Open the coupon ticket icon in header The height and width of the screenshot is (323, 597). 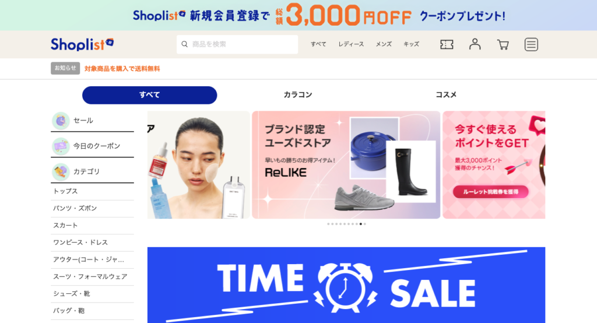click(447, 44)
